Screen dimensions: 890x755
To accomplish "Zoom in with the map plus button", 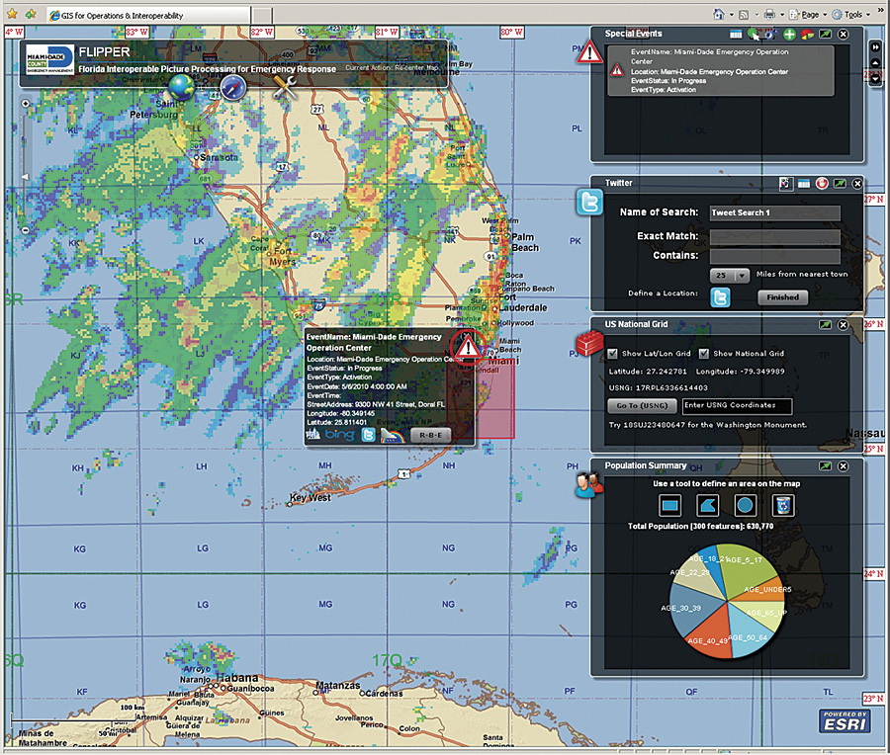I will point(26,104).
